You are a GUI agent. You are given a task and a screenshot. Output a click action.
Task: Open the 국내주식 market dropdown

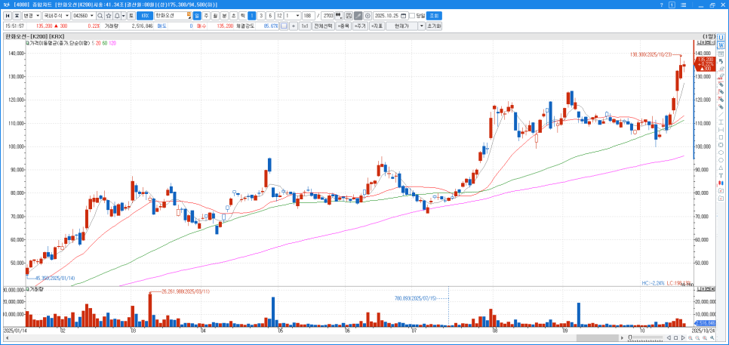click(x=57, y=15)
